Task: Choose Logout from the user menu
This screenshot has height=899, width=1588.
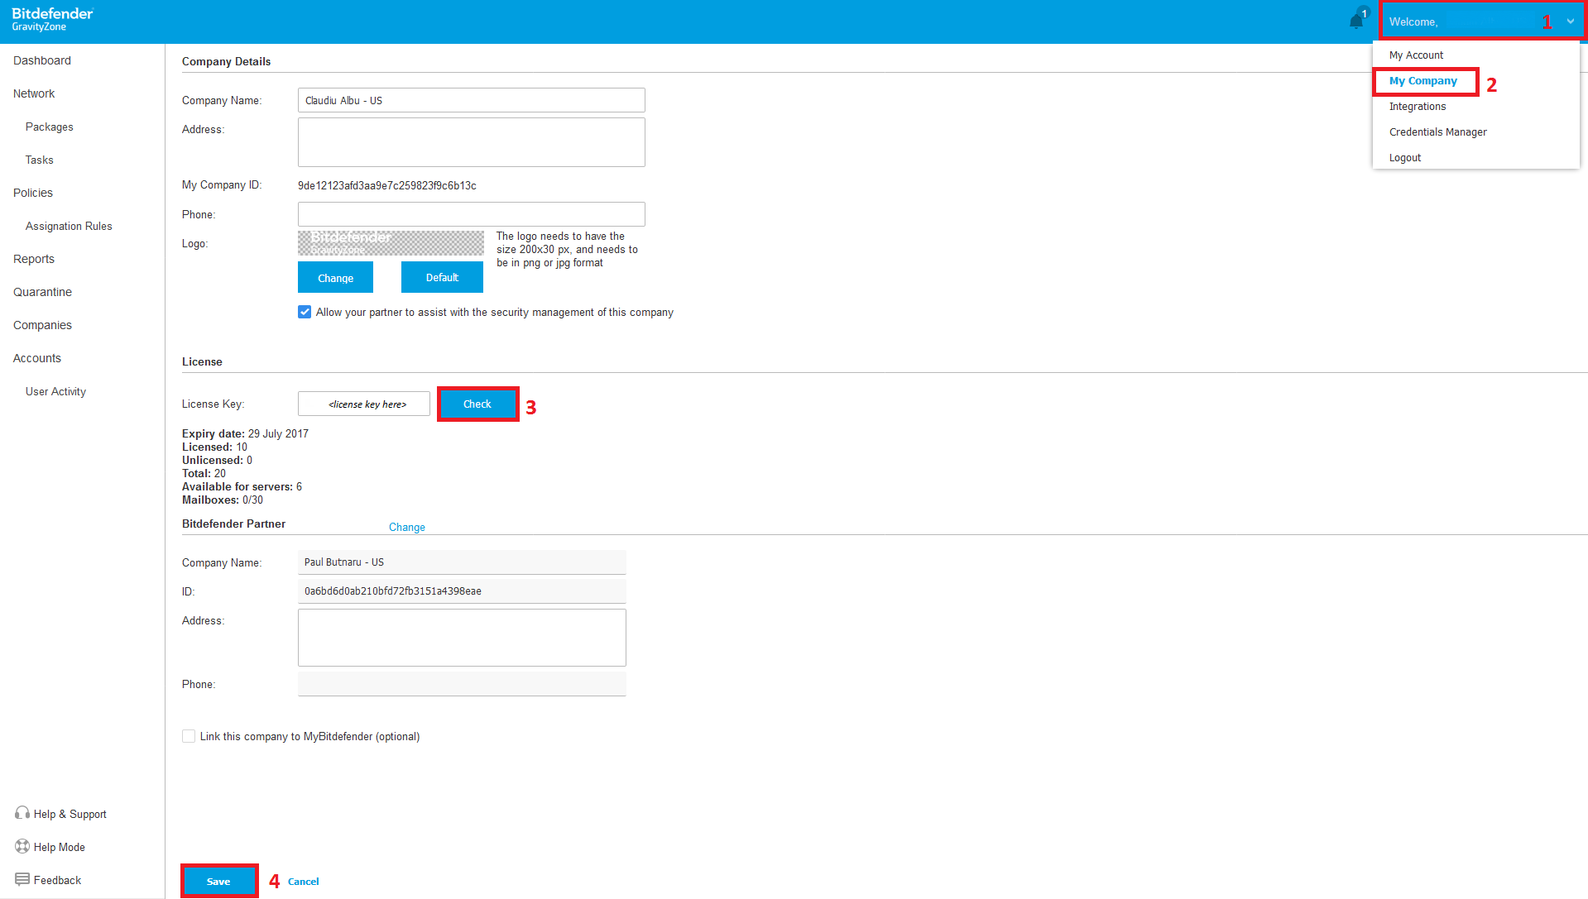Action: (1404, 158)
